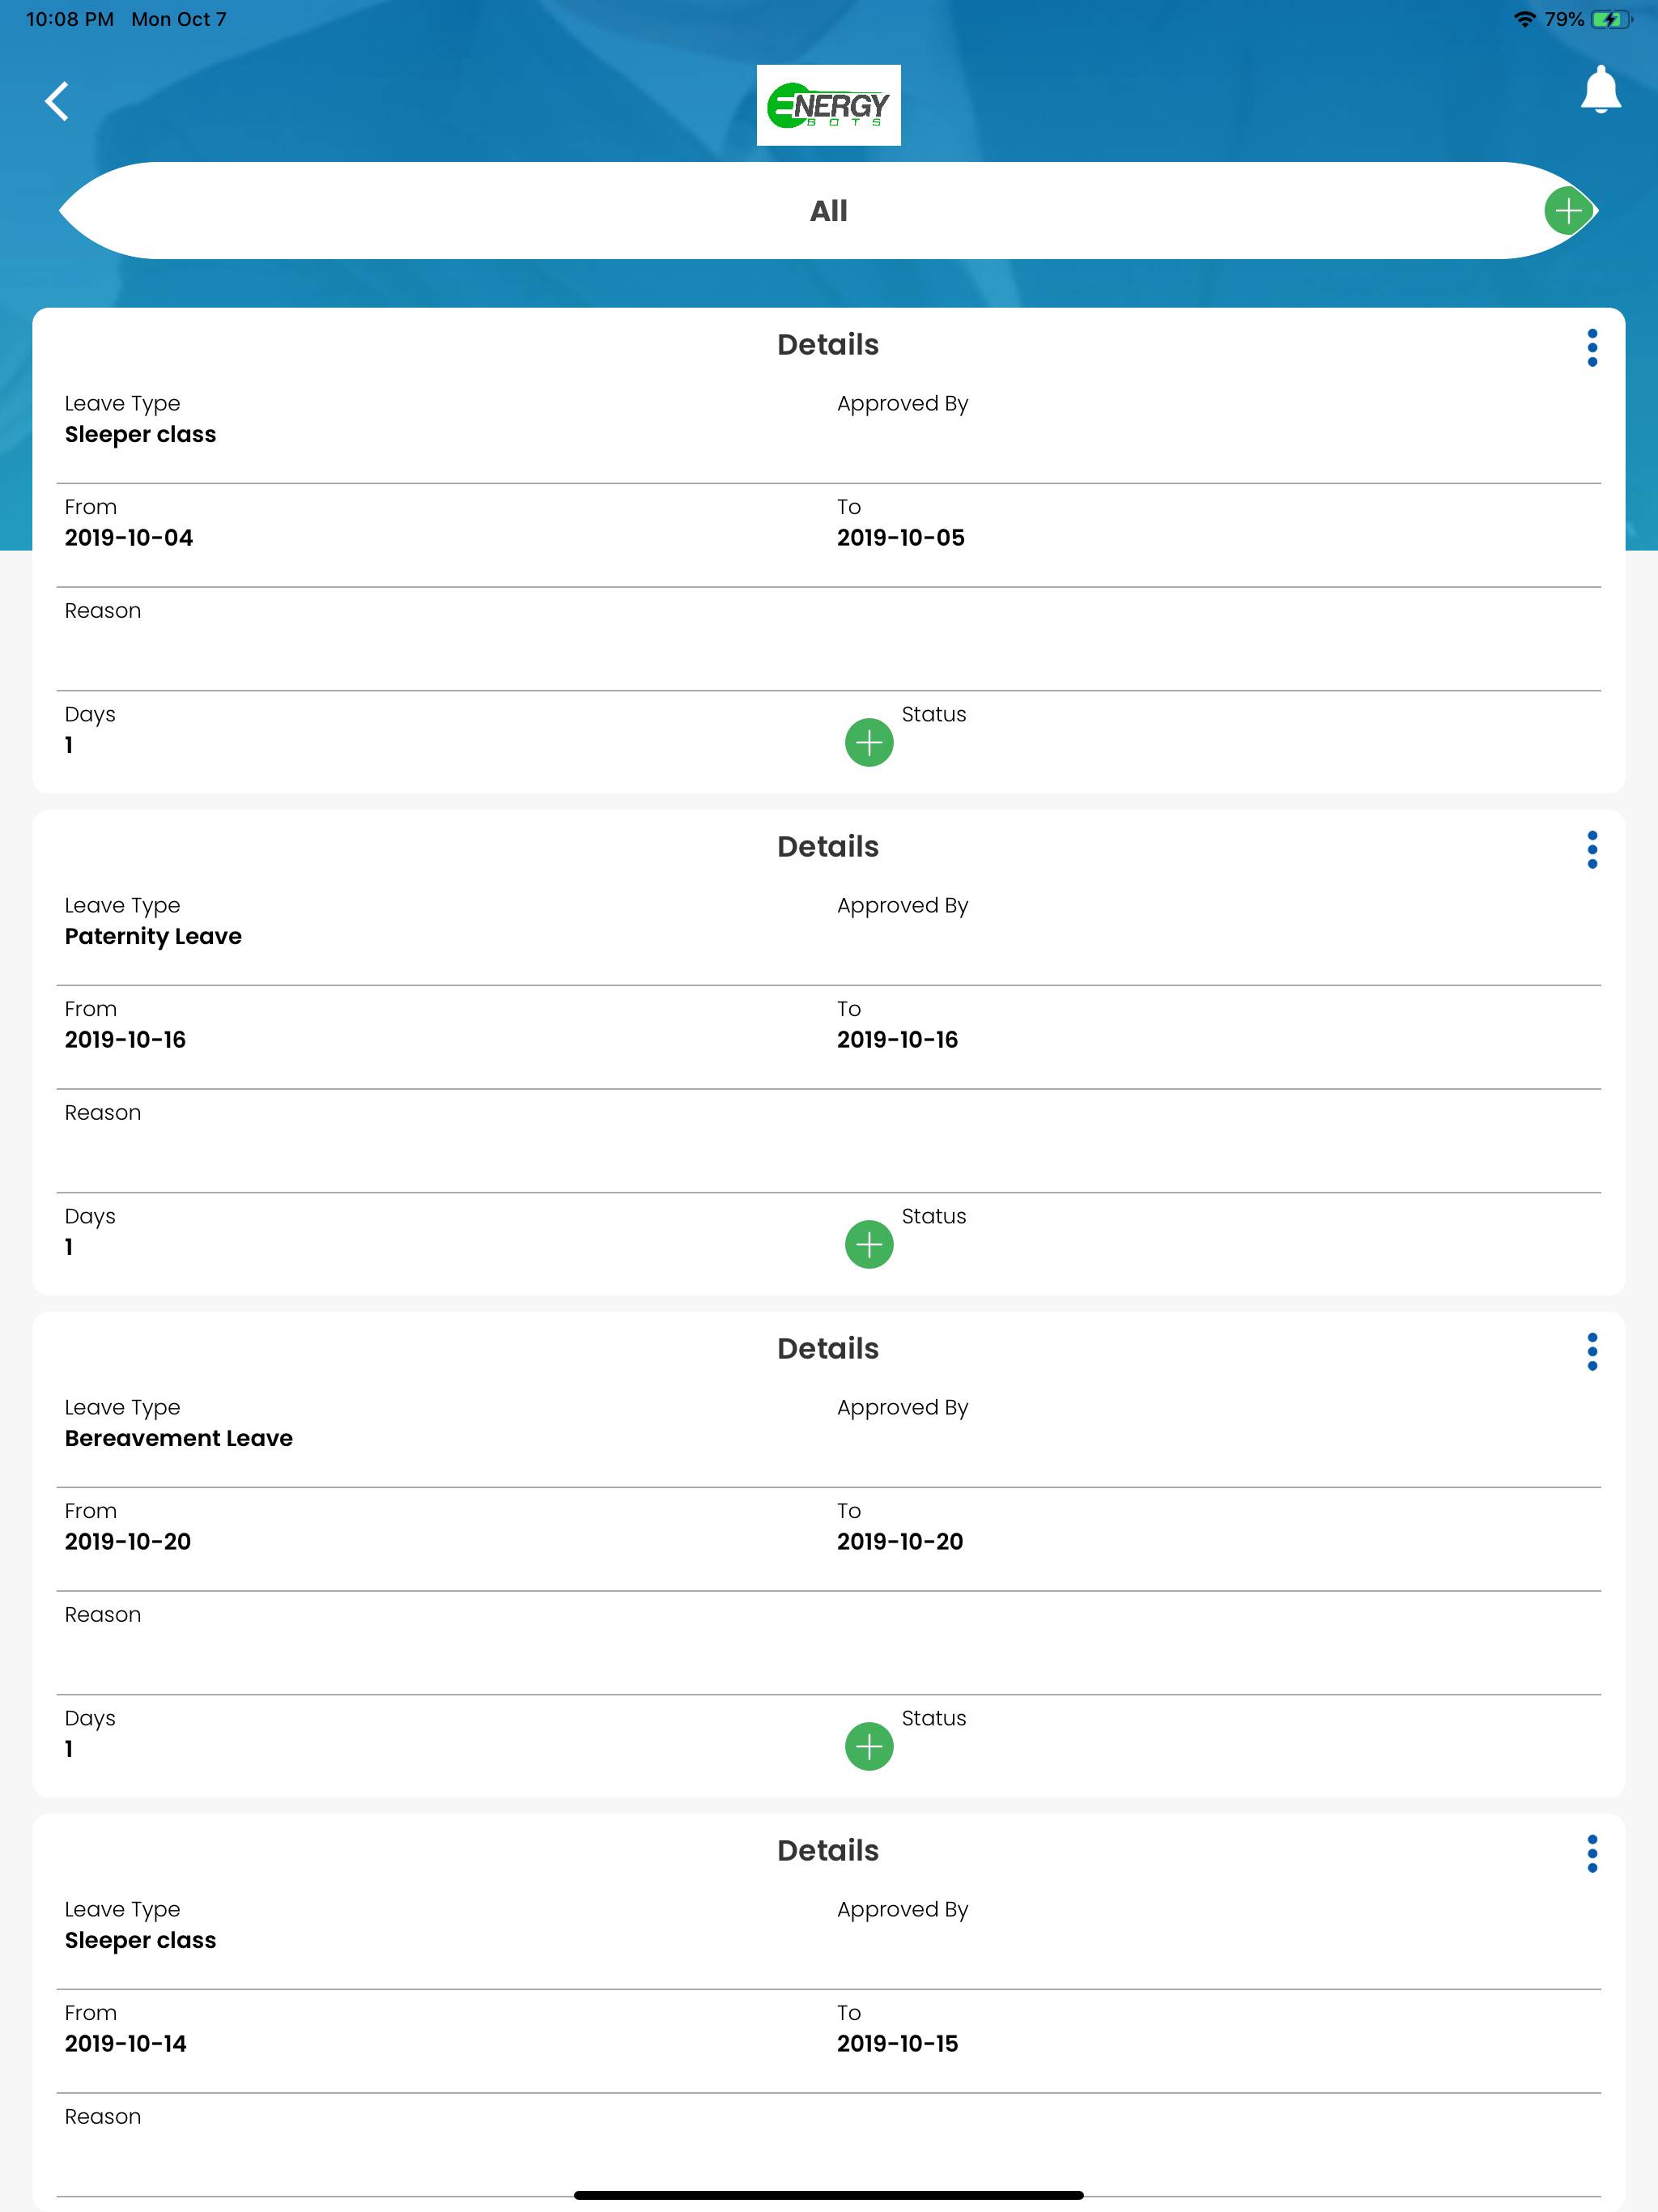
Task: Tap the green add leave button in All bar
Action: (x=1568, y=211)
